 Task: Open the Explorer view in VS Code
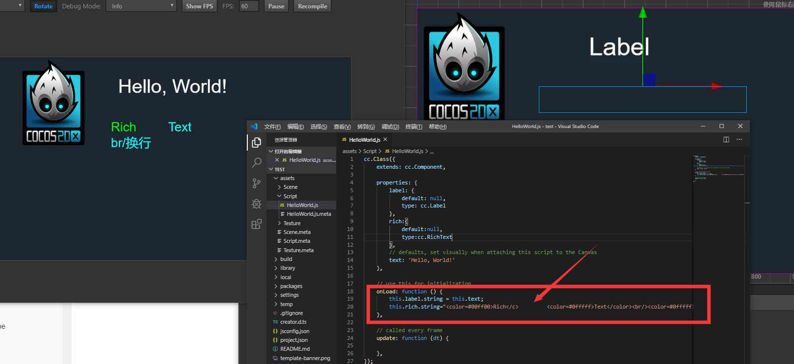[257, 142]
